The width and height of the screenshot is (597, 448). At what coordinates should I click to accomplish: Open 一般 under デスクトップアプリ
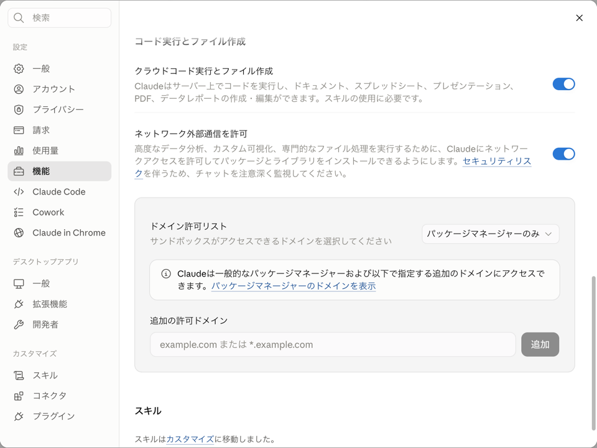pyautogui.click(x=60, y=284)
